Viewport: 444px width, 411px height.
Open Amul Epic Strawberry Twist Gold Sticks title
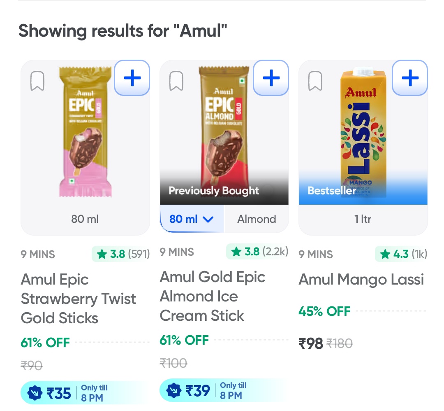78,299
